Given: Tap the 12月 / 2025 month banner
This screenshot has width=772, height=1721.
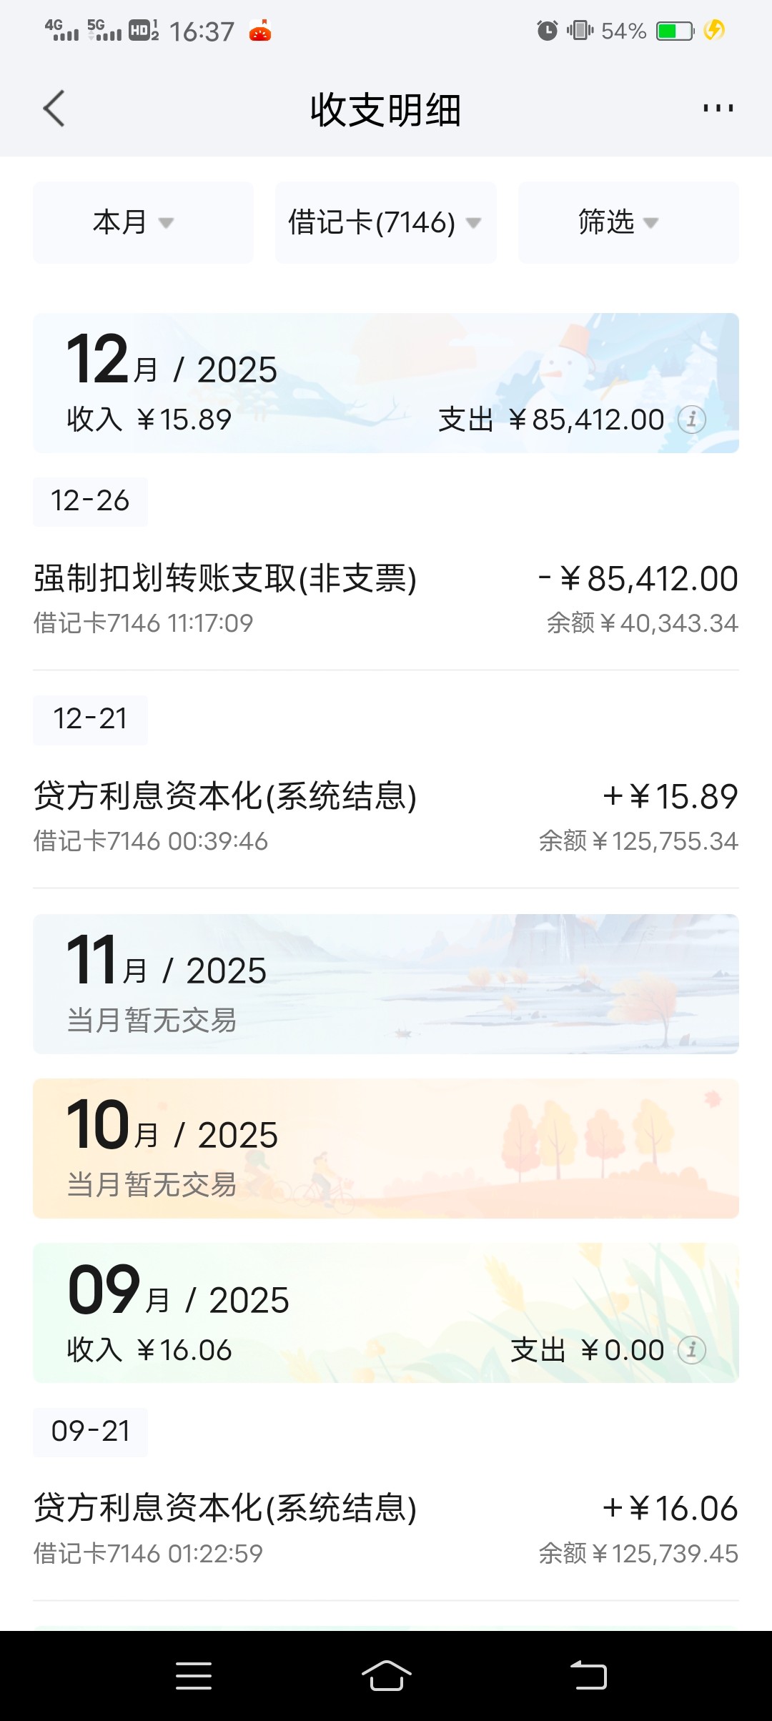Looking at the screenshot, I should point(385,382).
